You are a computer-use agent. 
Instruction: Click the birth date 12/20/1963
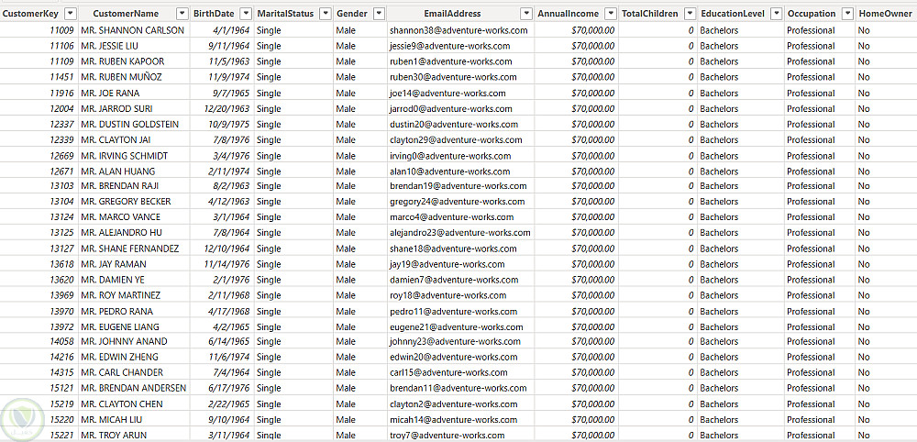[x=226, y=108]
